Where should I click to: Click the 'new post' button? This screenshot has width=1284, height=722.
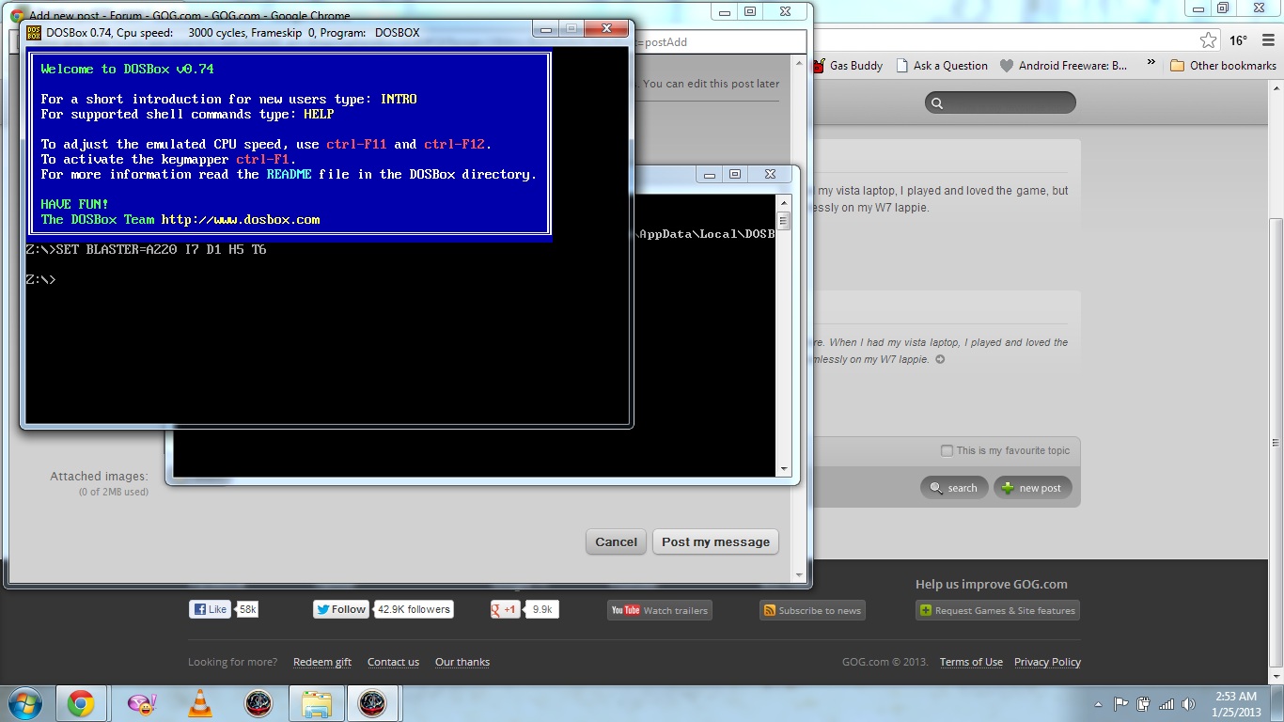[1032, 488]
